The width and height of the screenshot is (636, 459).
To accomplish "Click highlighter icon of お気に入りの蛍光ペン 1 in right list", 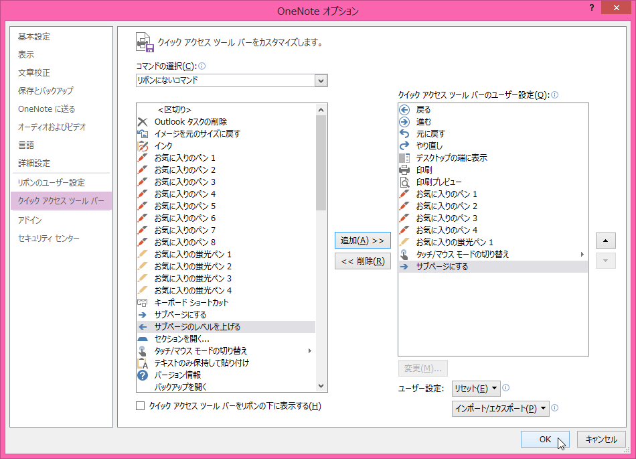I will pos(404,243).
